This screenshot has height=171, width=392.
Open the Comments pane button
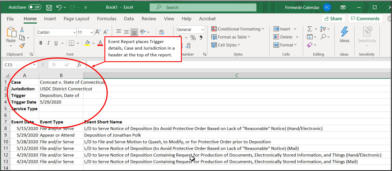365,19
